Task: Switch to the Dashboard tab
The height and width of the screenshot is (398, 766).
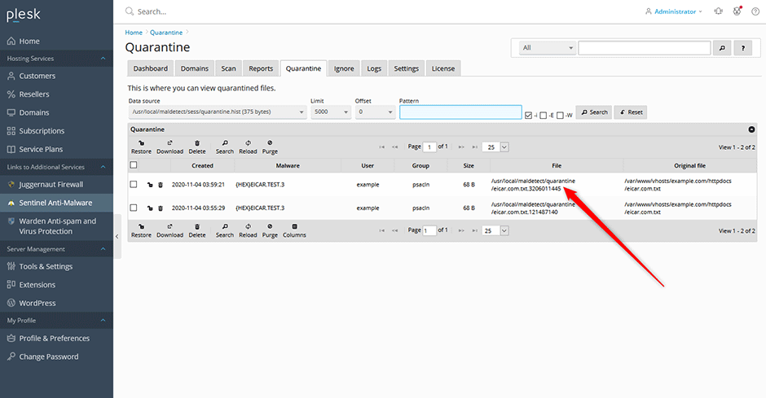Action: coord(151,68)
